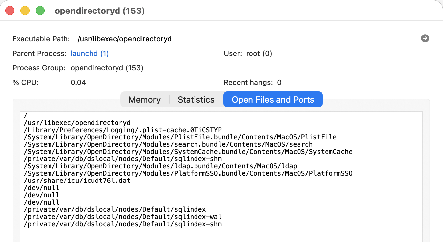Open the launchd (1) parent process link
This screenshot has height=242, width=443.
90,54
